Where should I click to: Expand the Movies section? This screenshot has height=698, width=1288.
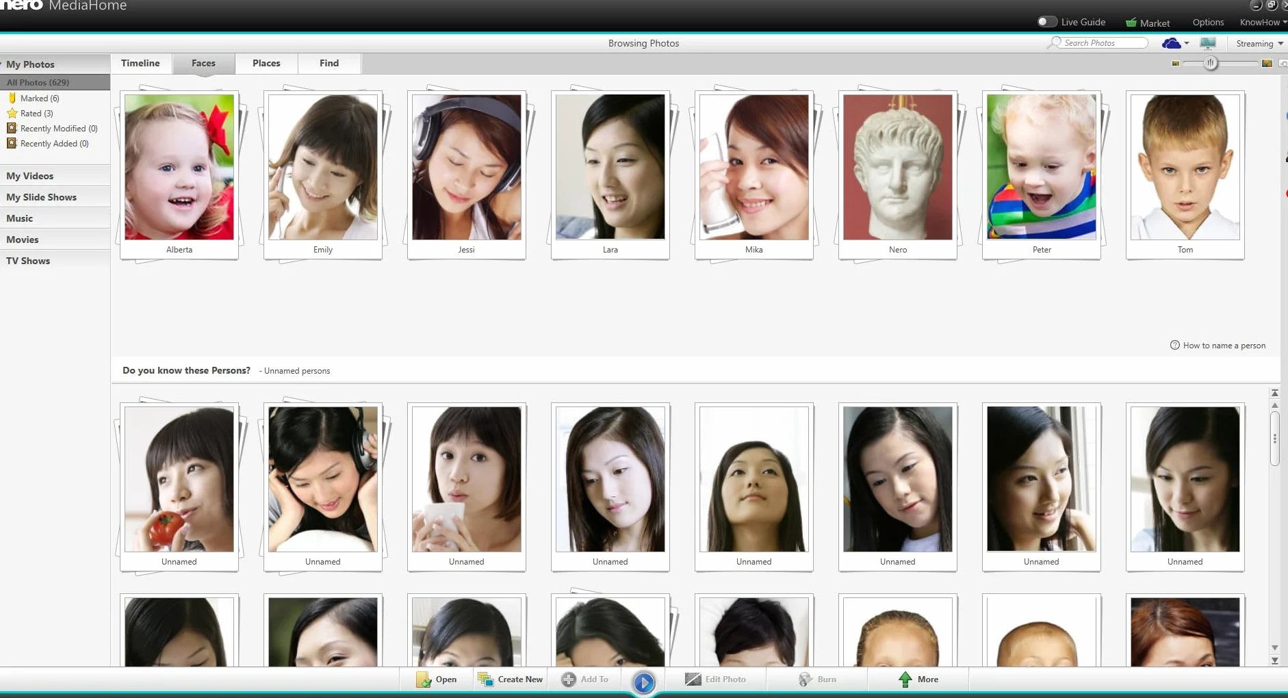coord(55,240)
